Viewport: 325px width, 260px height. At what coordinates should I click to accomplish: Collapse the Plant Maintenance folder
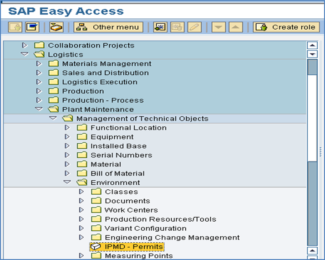(39, 109)
